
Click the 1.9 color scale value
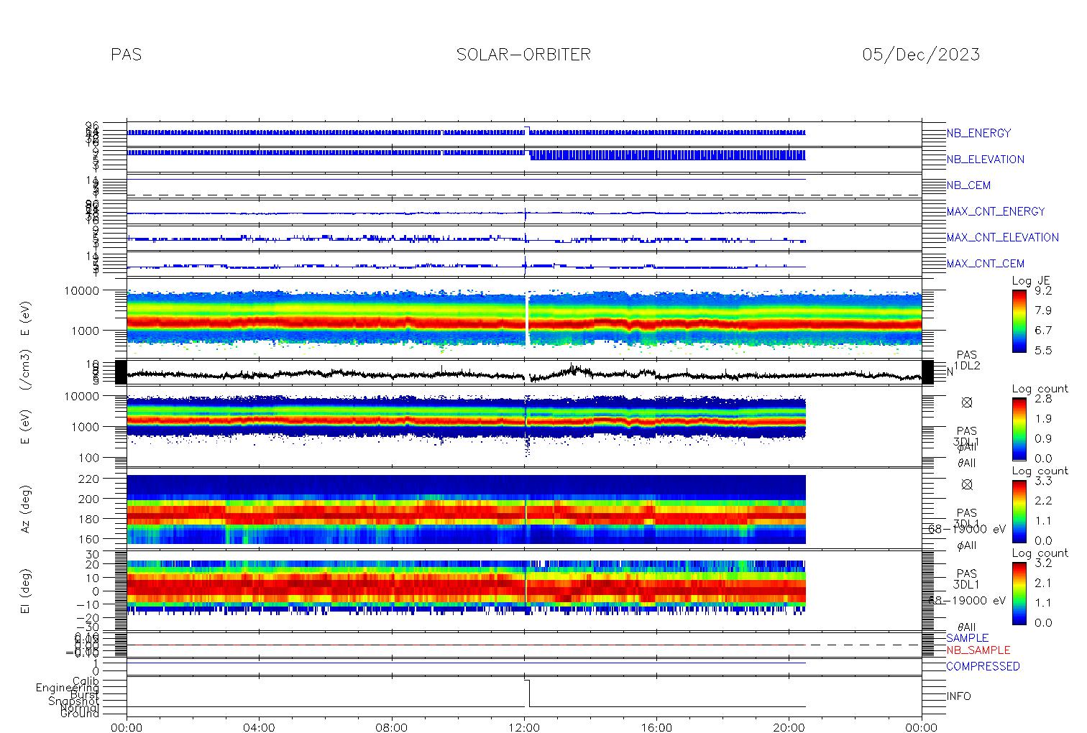tap(1042, 419)
